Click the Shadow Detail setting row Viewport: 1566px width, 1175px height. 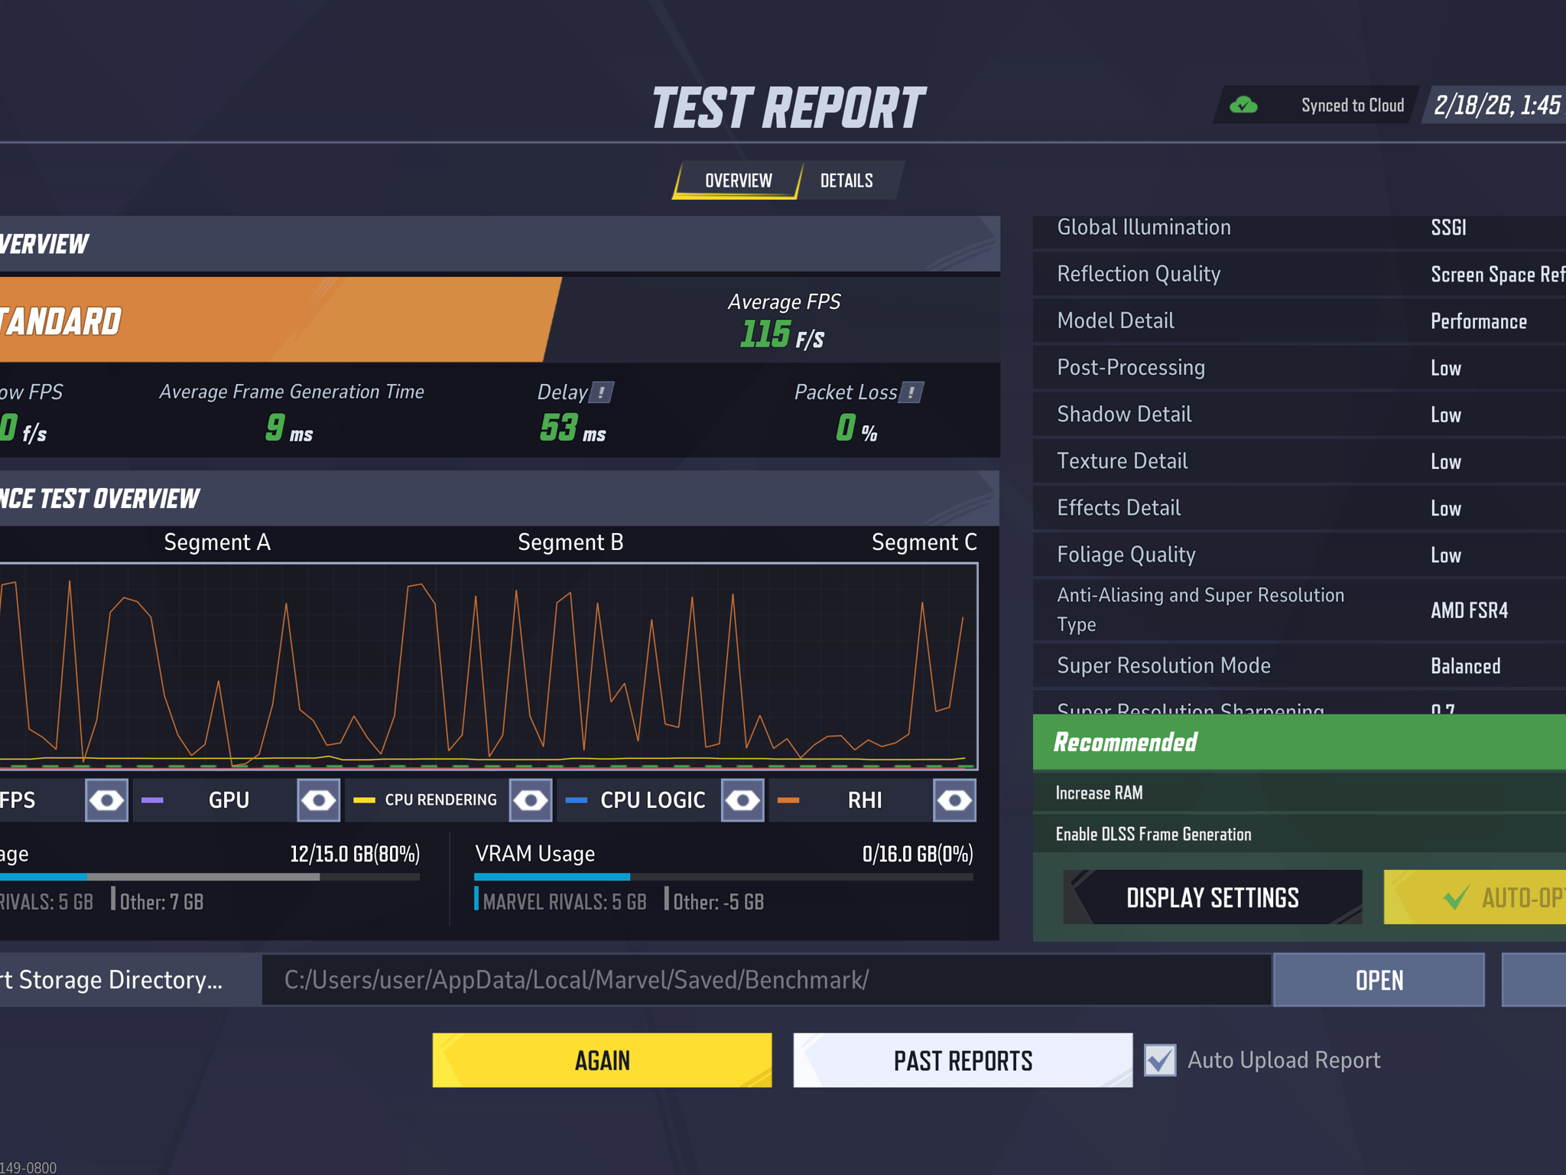pyautogui.click(x=1299, y=415)
